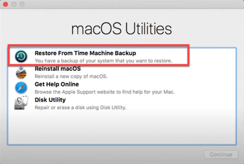244x164 pixels.
Task: Choose the Disk Utility option title
Action: (x=50, y=99)
